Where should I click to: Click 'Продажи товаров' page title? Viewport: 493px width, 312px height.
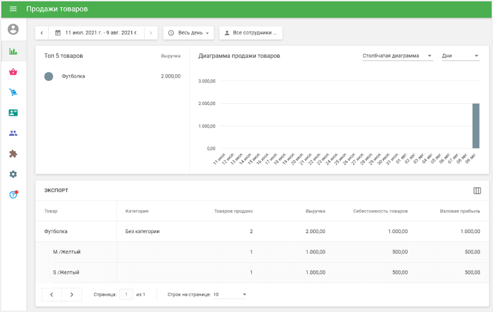pos(57,9)
